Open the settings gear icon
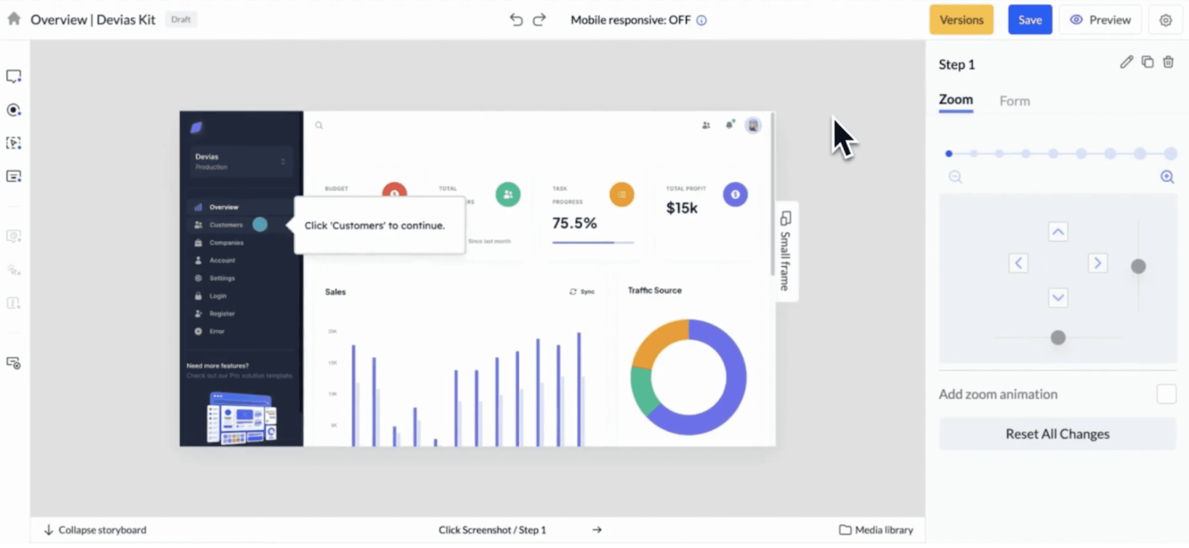 coord(1165,20)
